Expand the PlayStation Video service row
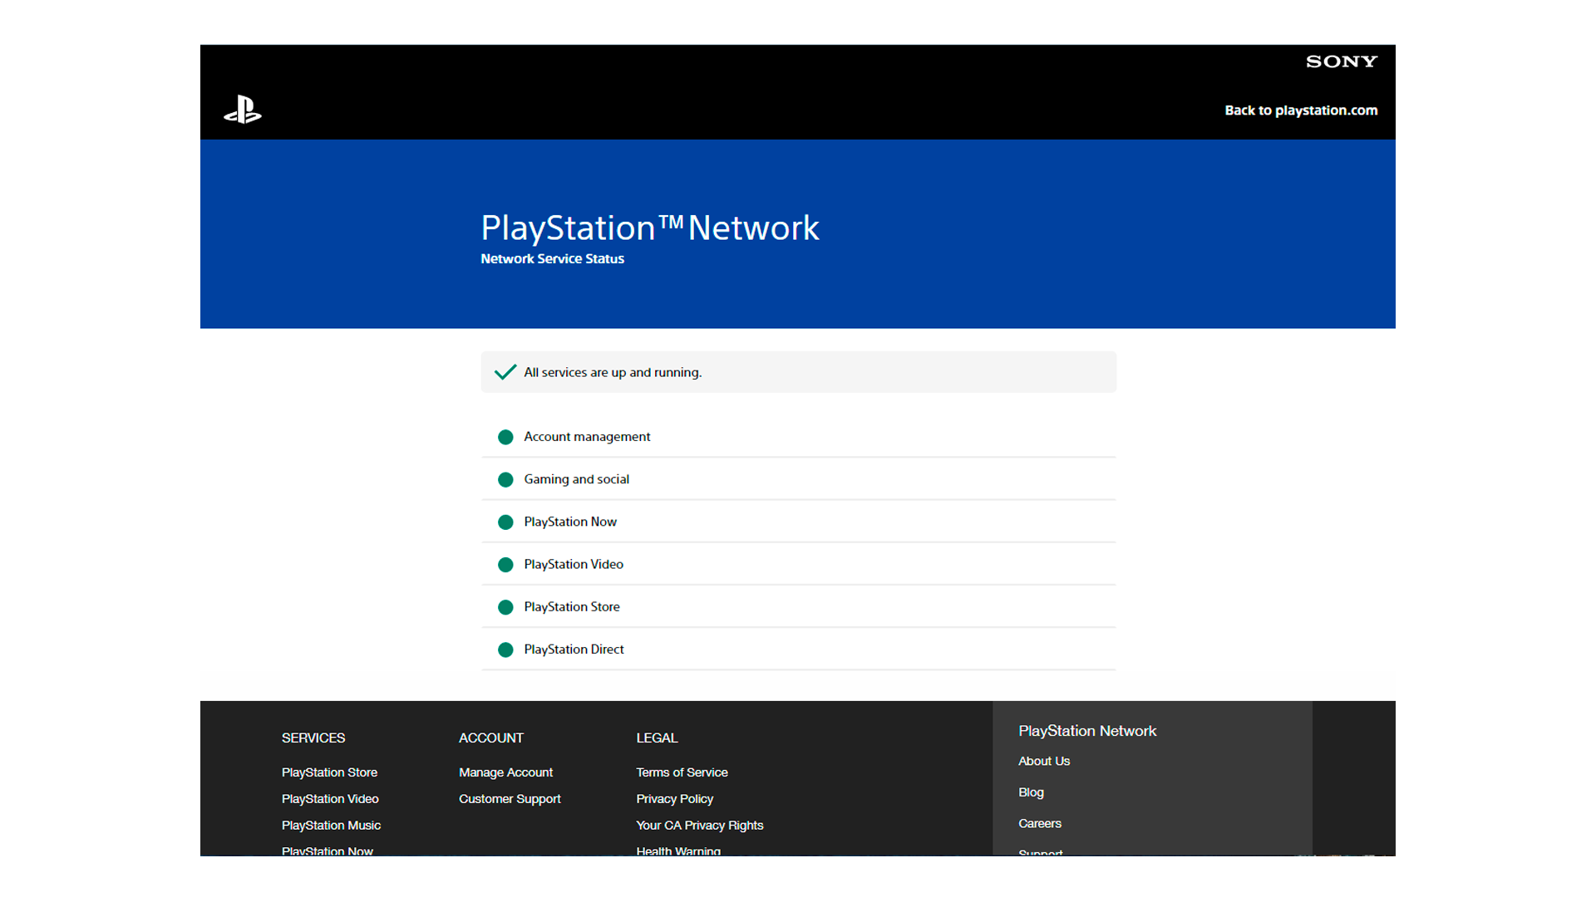 pos(798,564)
